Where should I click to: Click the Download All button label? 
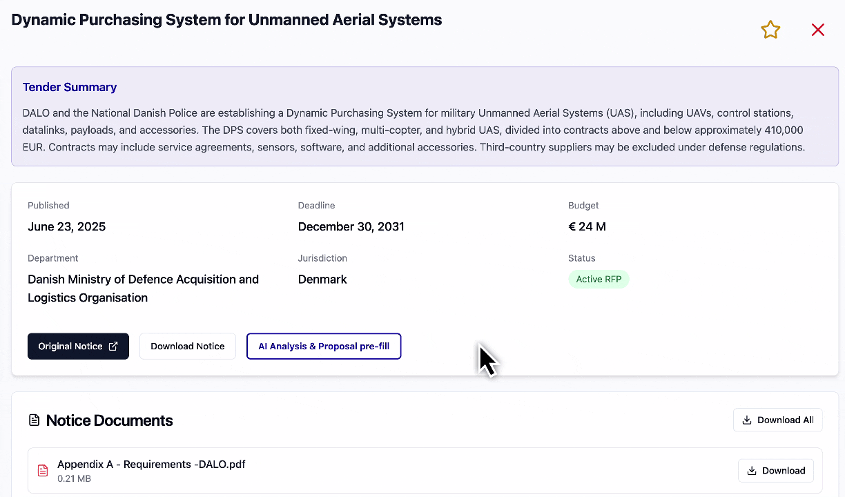click(x=786, y=420)
